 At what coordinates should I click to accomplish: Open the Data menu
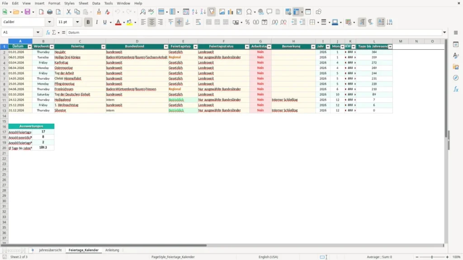coord(96,3)
